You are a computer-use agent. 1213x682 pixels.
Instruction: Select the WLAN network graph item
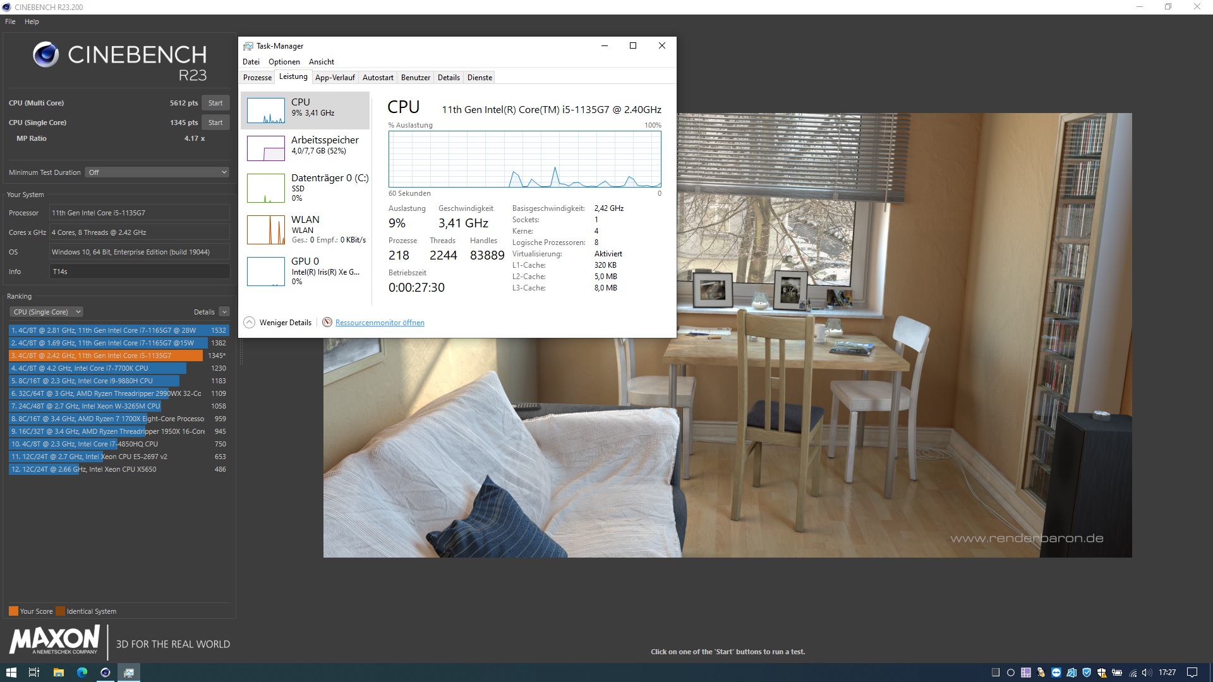point(306,230)
